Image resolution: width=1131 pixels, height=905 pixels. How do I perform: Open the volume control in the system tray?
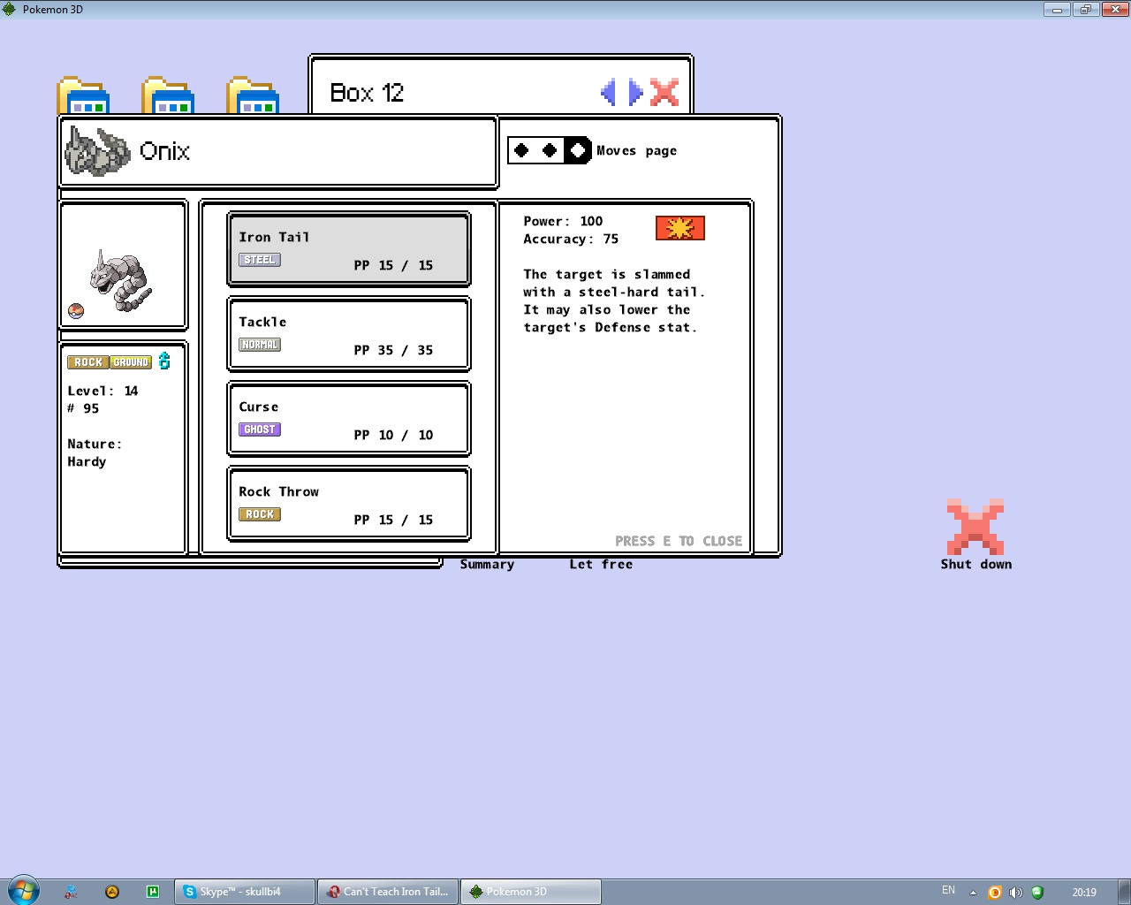(1016, 893)
